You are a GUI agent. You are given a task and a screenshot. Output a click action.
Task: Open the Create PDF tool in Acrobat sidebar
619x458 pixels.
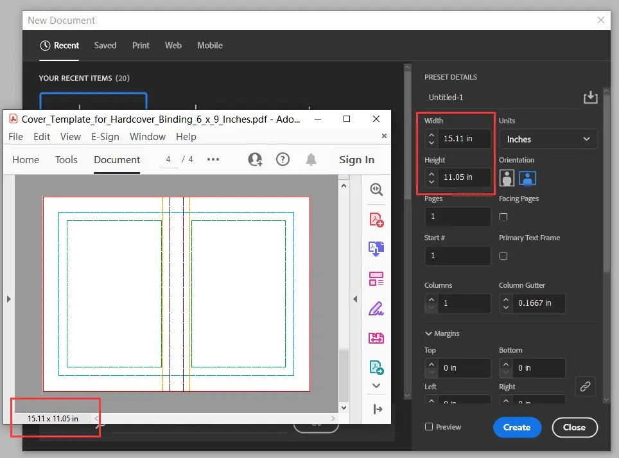point(376,219)
